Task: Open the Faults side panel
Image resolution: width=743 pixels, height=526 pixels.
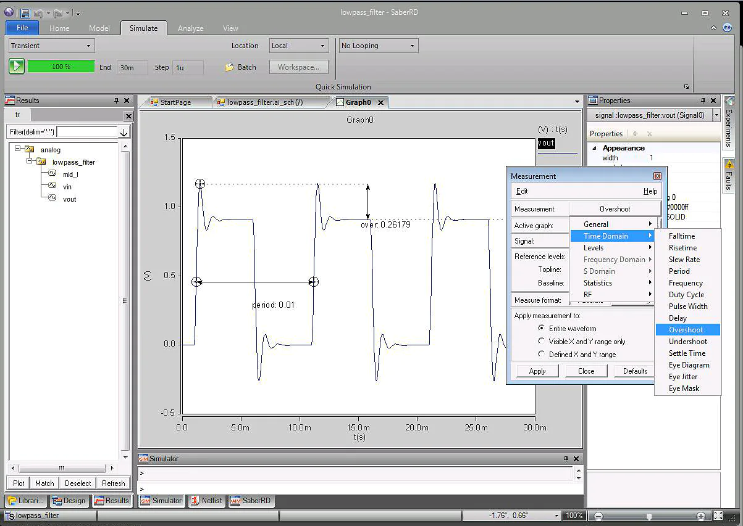Action: point(729,175)
